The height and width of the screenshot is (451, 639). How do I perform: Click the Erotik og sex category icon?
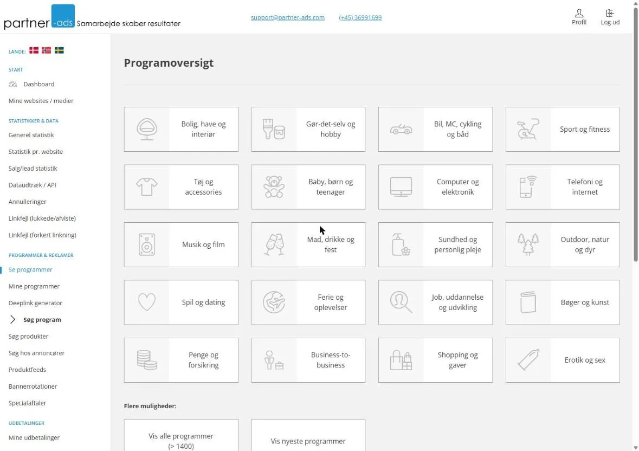[528, 360]
